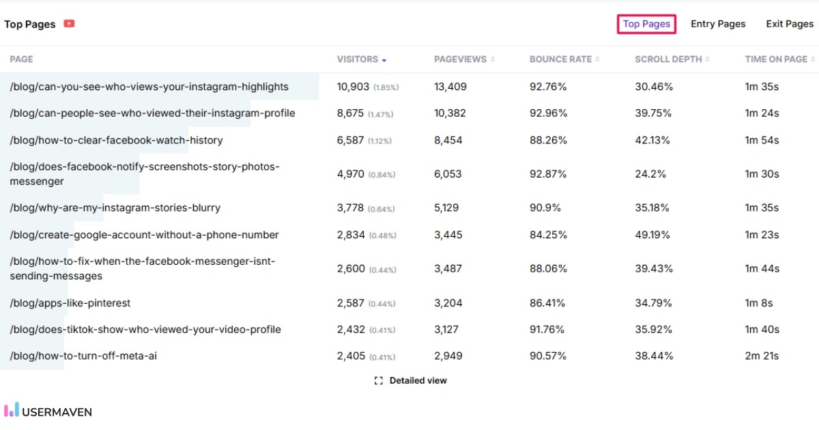The width and height of the screenshot is (819, 430).
Task: Open the Detailed view
Action: click(417, 380)
